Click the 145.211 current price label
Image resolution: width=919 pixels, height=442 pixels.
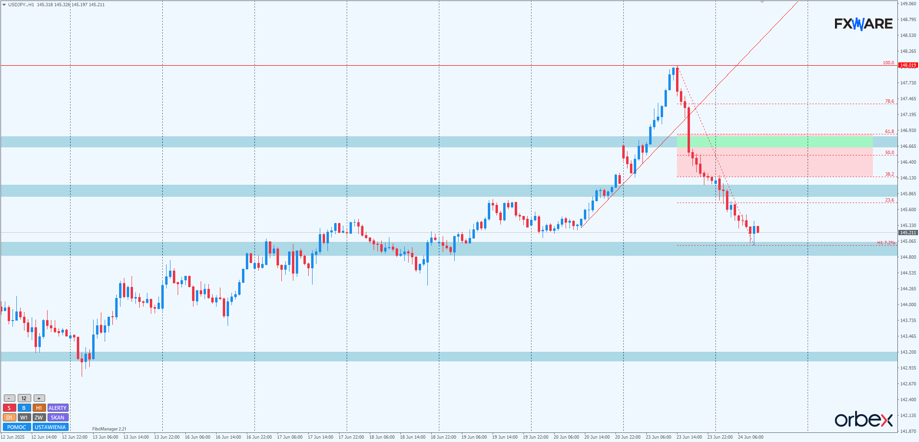[x=907, y=233]
